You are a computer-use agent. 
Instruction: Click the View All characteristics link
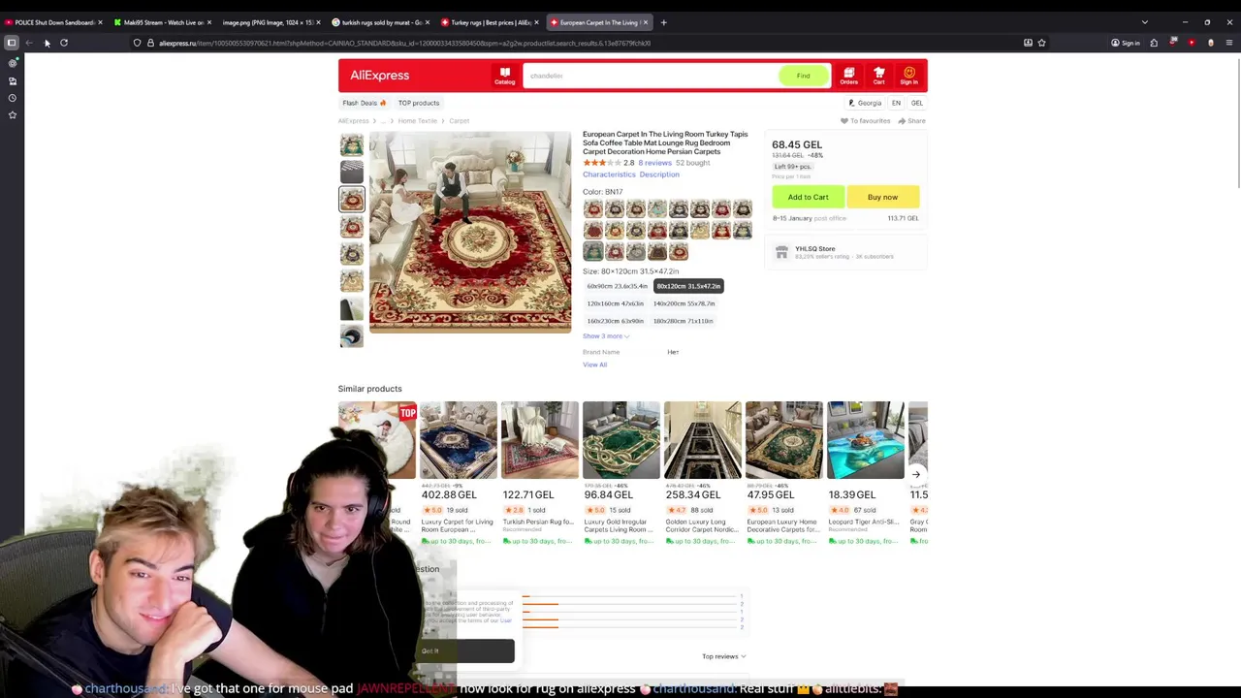[594, 365]
